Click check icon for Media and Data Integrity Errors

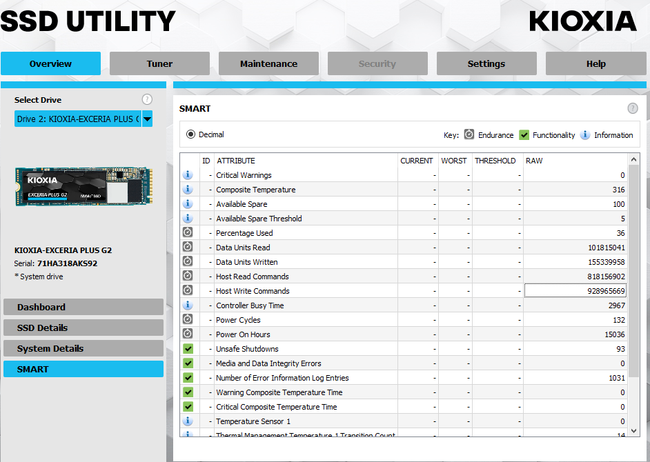click(188, 363)
